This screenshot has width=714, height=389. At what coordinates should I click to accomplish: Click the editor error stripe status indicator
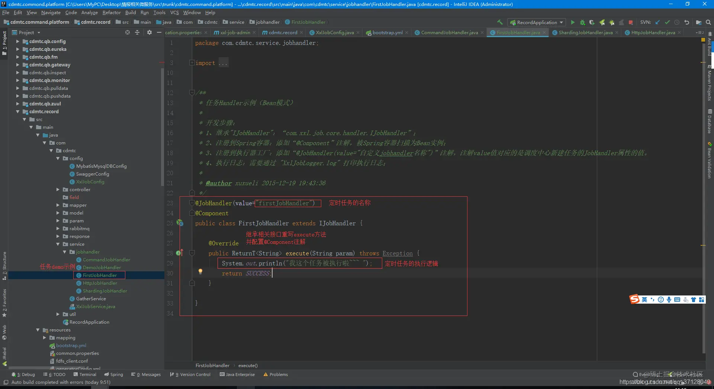(x=703, y=40)
